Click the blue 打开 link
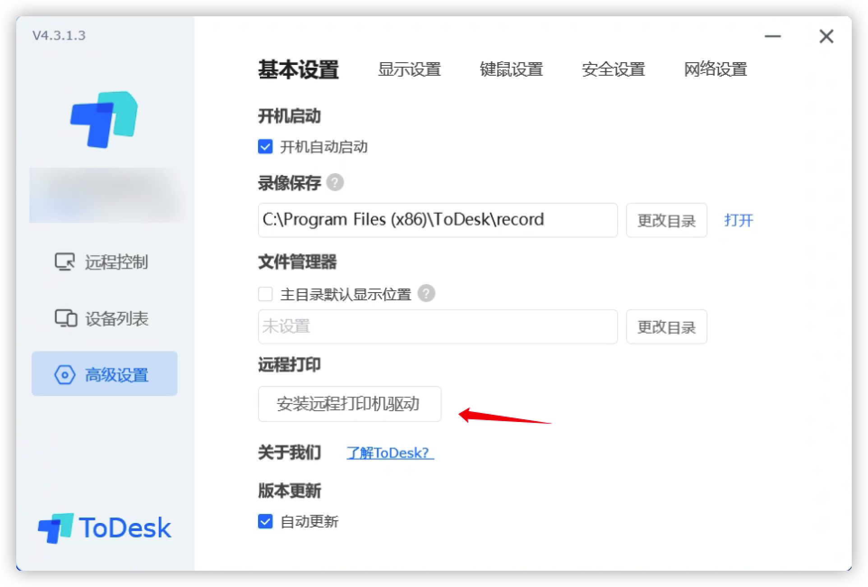The height and width of the screenshot is (587, 868). (739, 220)
